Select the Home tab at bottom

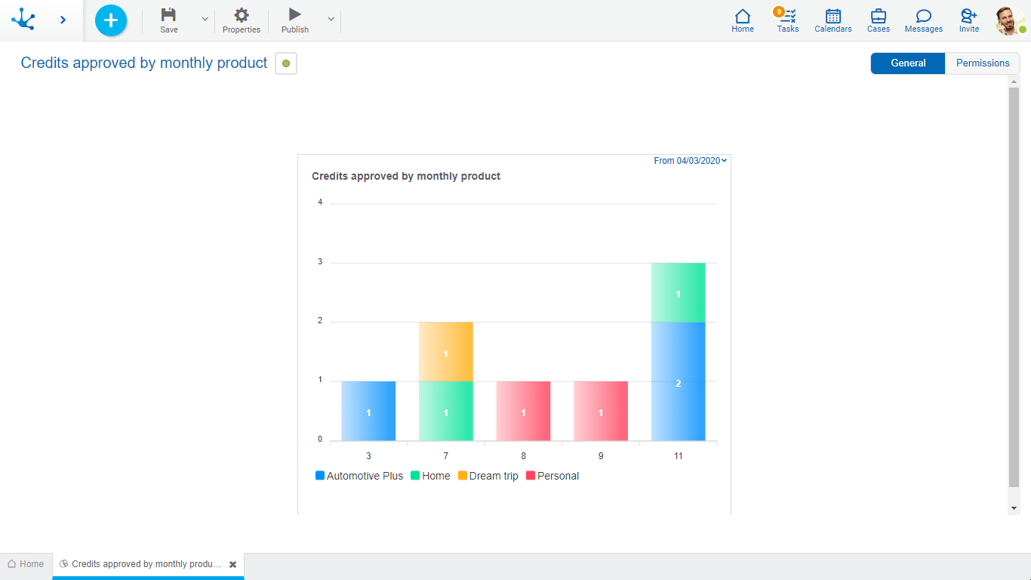[26, 564]
